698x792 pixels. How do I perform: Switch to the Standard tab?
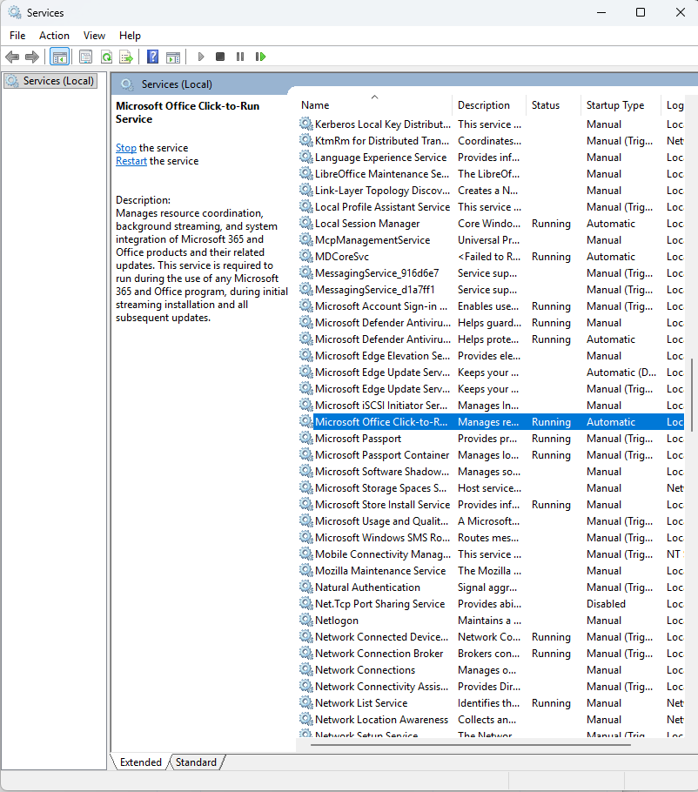(x=196, y=762)
